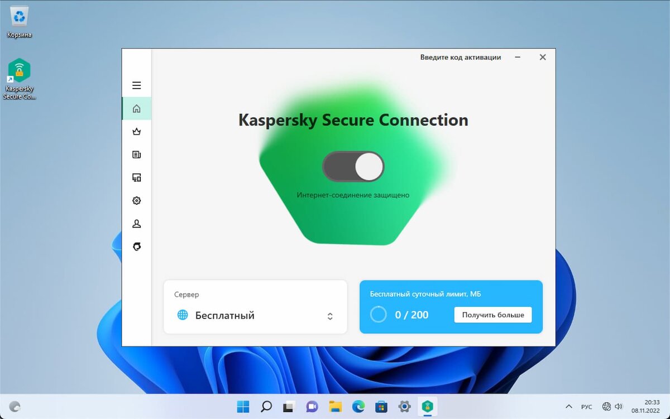Open Windows Settings gear on taskbar
This screenshot has width=670, height=419.
[x=404, y=407]
